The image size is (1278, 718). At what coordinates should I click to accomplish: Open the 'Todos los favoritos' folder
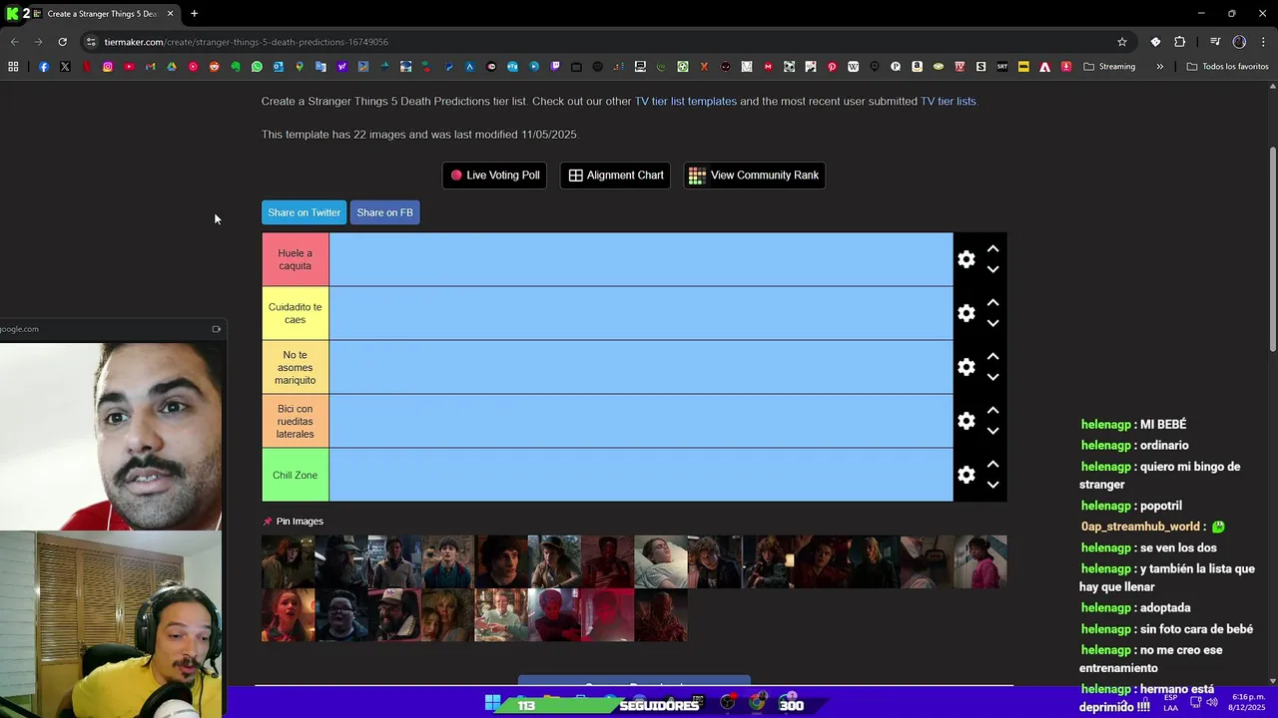point(1227,67)
